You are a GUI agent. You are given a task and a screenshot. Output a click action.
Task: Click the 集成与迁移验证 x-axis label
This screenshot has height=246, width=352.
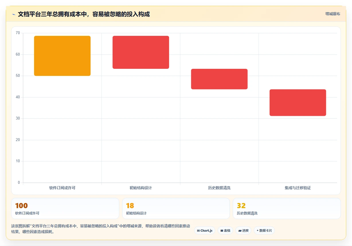[x=298, y=188]
